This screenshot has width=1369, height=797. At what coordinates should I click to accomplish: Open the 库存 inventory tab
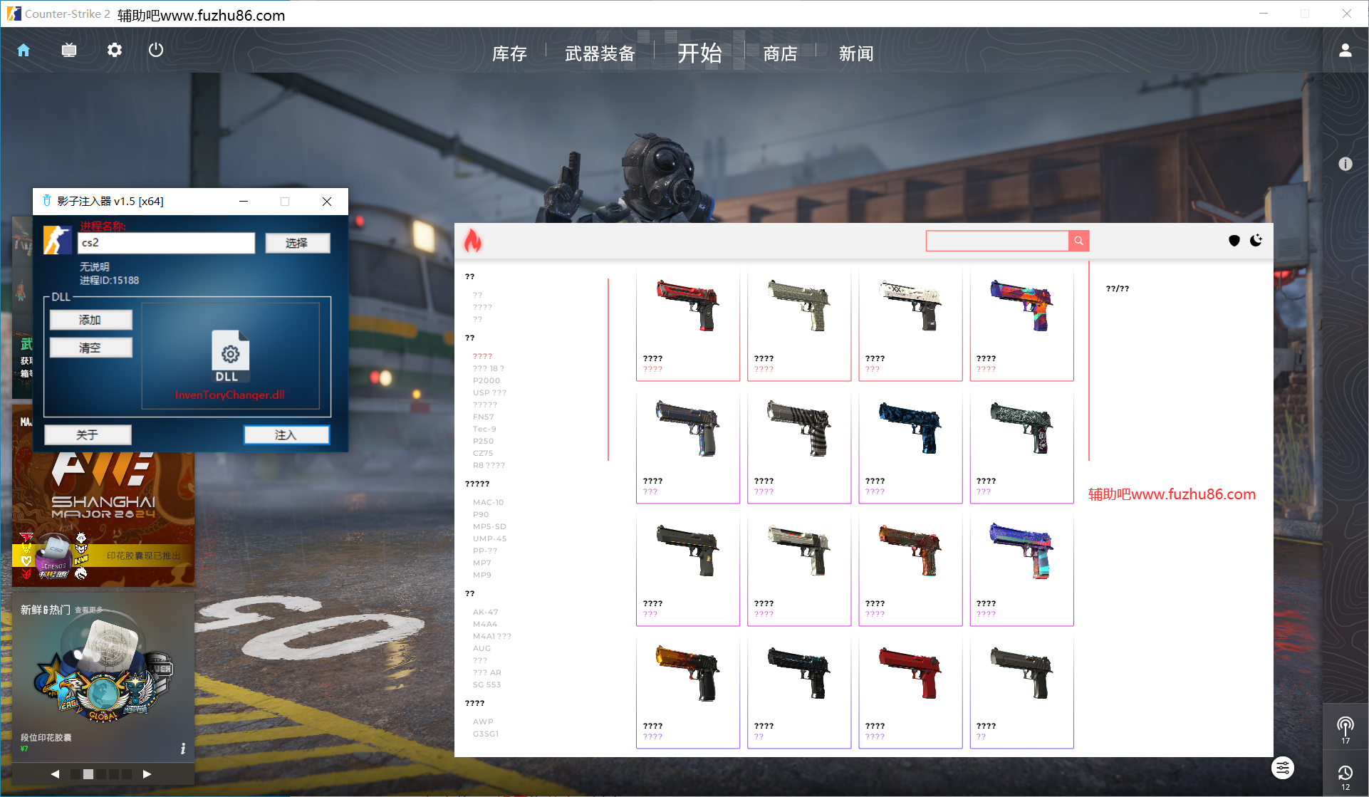tap(509, 54)
